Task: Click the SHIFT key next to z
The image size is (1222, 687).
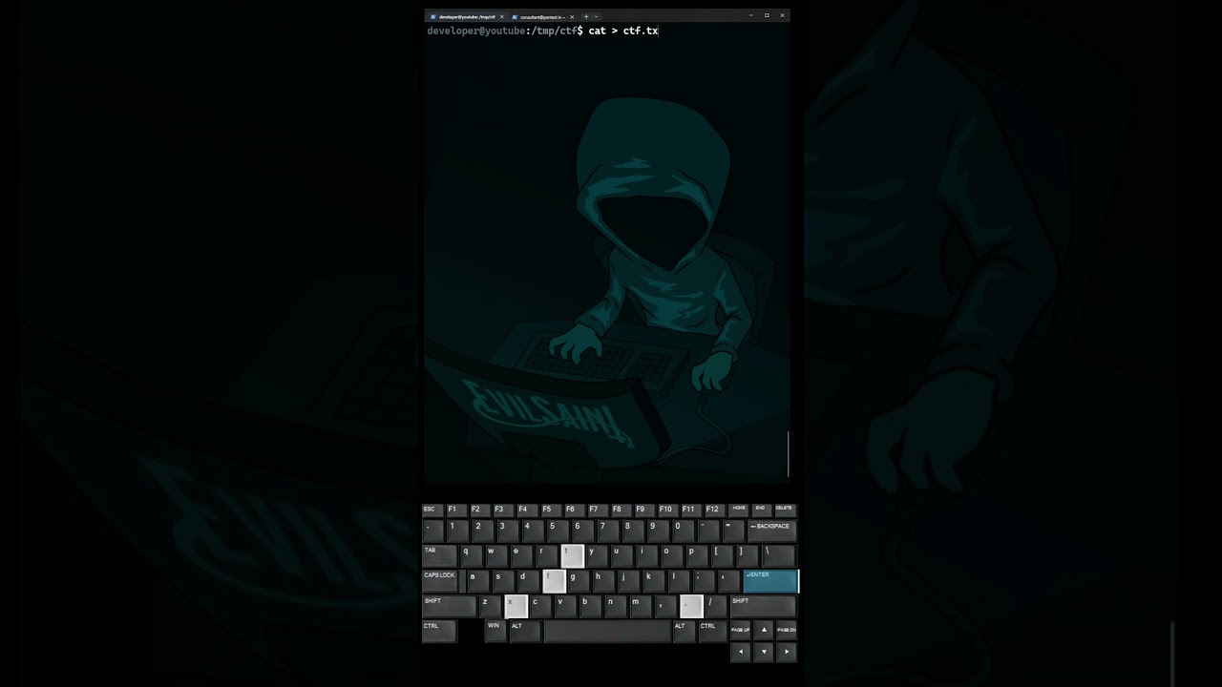Action: tap(449, 605)
